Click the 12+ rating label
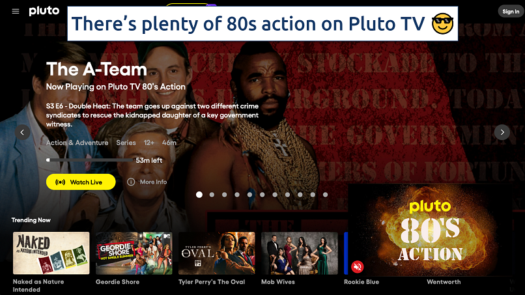The height and width of the screenshot is (295, 525). pyautogui.click(x=149, y=143)
